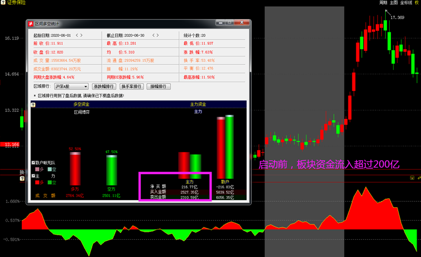Click previous arrow beside 截止日期
Image resolution: width=421 pixels, height=257 pixels.
pyautogui.click(x=154, y=35)
